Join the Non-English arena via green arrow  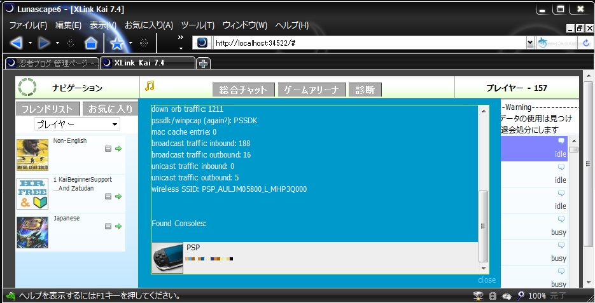[x=118, y=149]
